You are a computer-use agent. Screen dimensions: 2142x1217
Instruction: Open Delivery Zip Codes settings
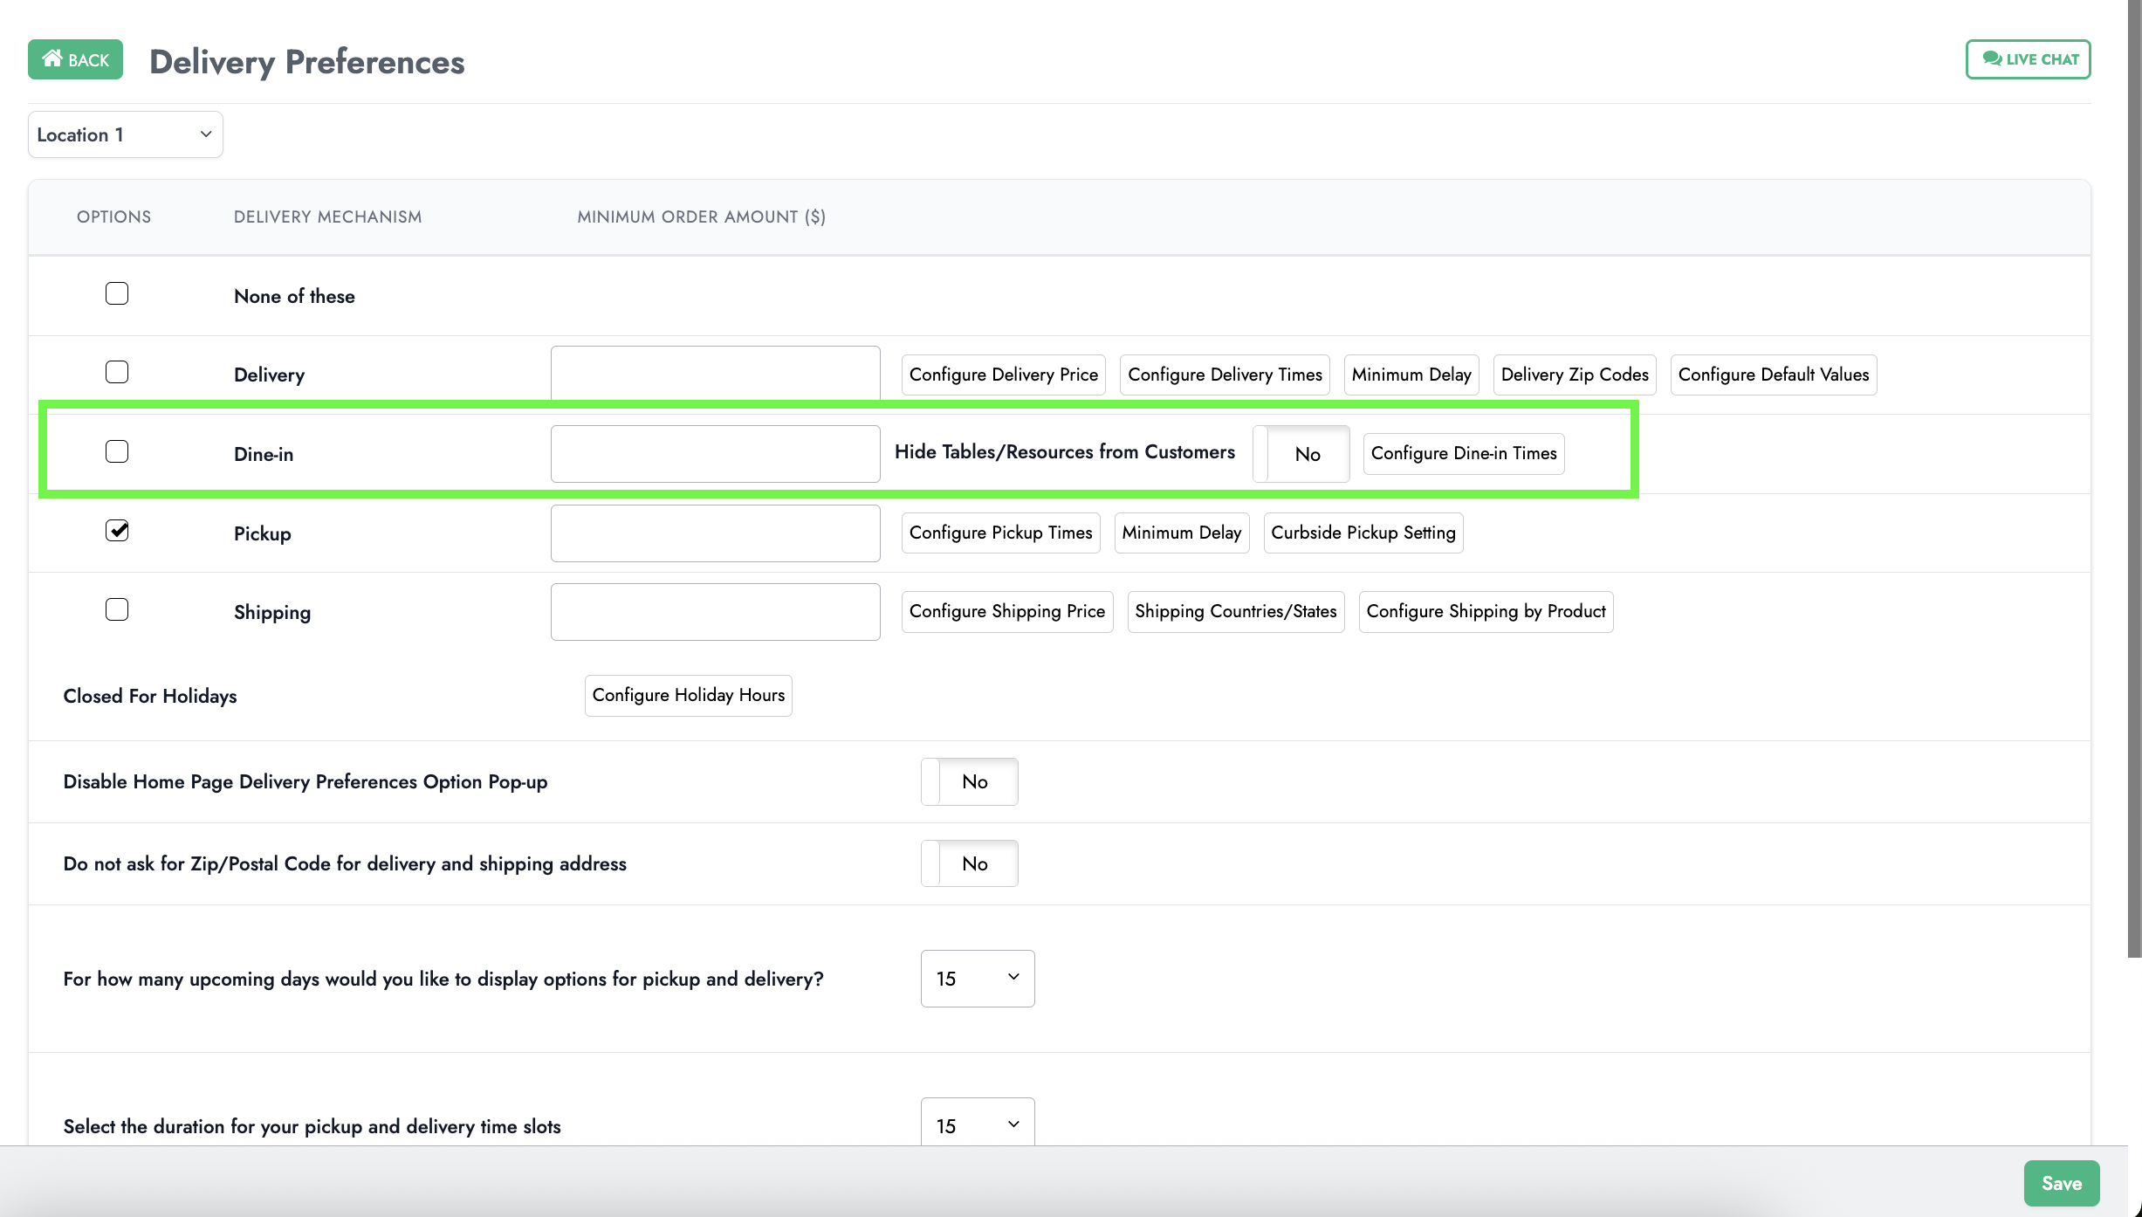(x=1574, y=375)
